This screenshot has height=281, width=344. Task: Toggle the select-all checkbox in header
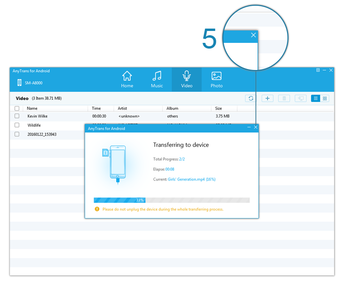17,109
